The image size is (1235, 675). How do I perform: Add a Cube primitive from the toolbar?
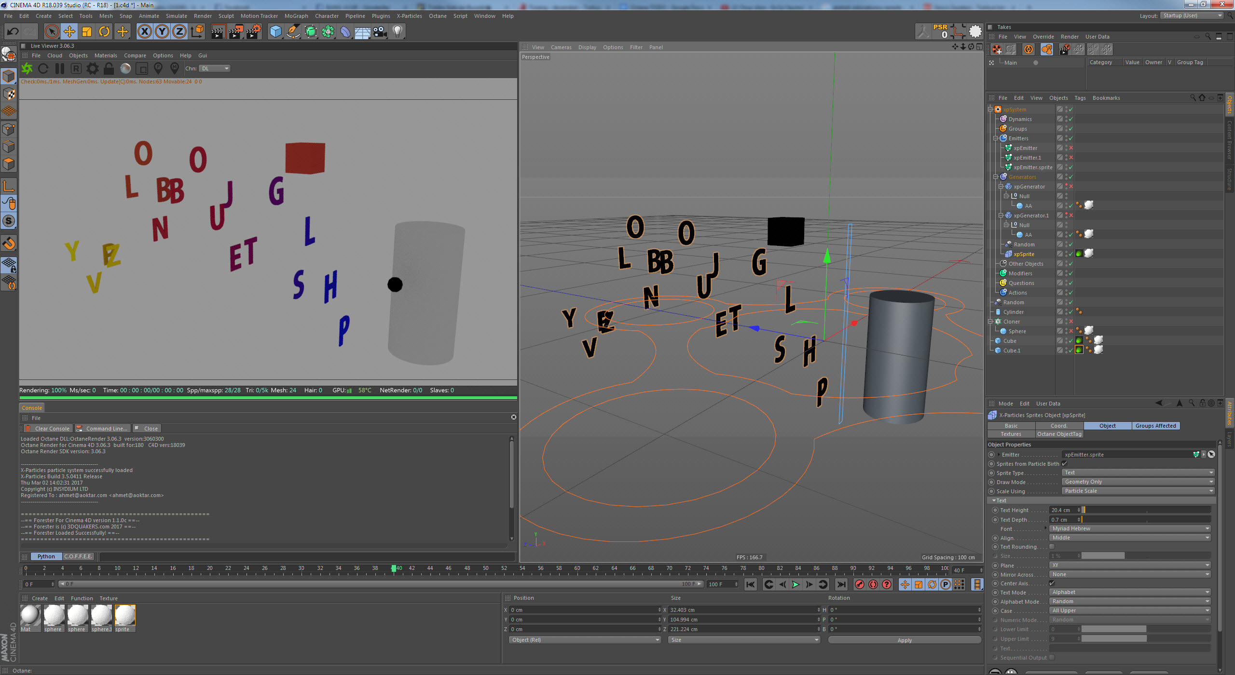[x=275, y=32]
